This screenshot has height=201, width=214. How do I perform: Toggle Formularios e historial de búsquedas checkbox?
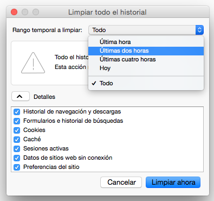coord(17,121)
